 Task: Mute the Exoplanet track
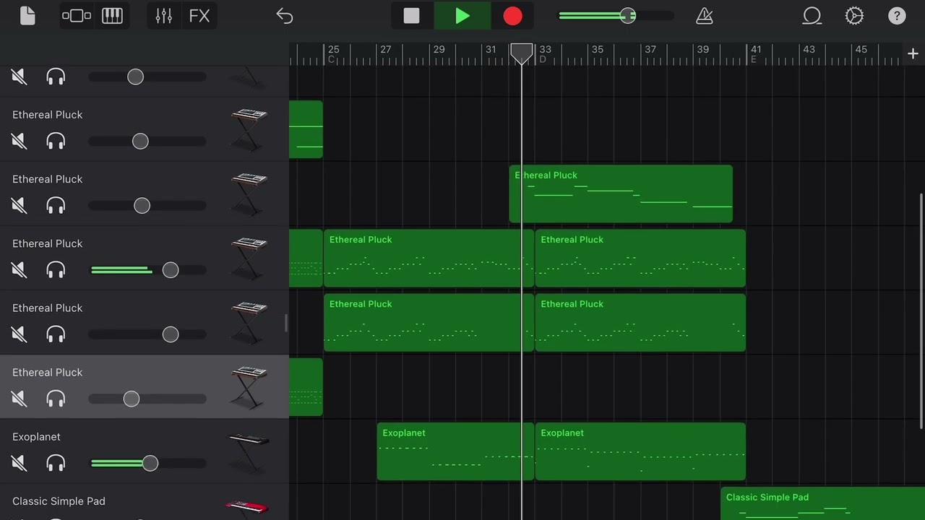coord(20,463)
